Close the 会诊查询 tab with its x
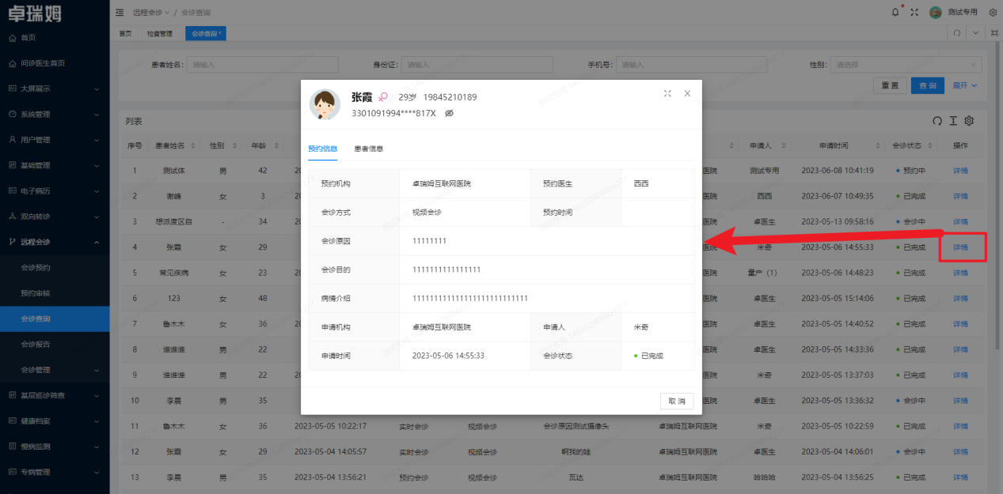 (x=220, y=34)
